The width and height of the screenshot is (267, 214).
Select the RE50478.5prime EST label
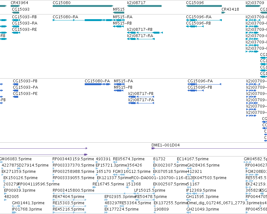(151, 197)
